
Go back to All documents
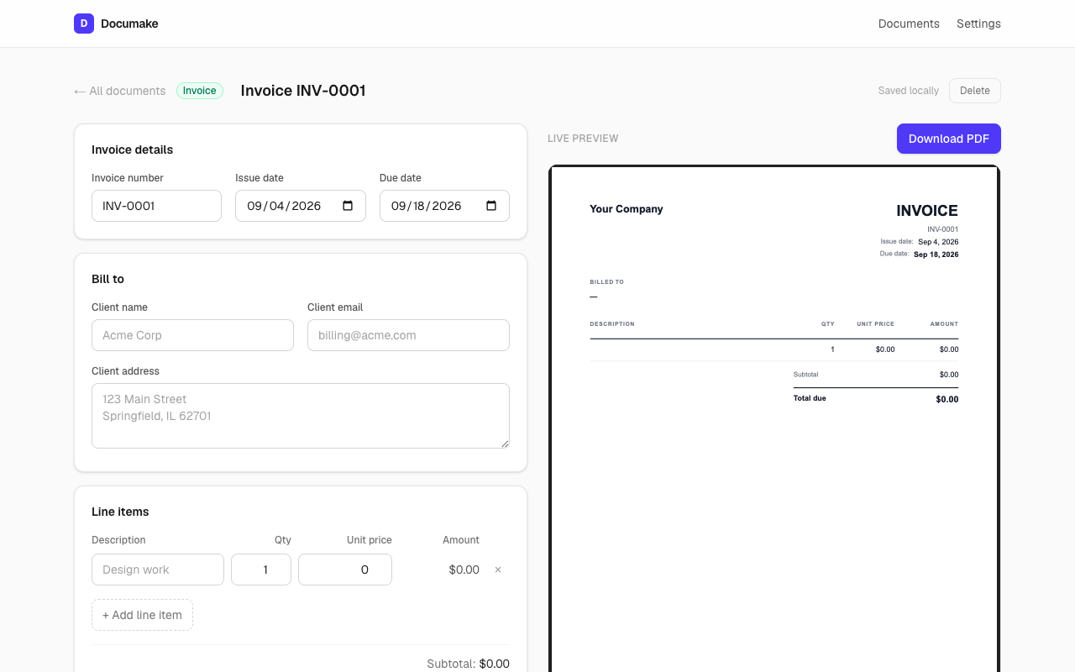[120, 91]
